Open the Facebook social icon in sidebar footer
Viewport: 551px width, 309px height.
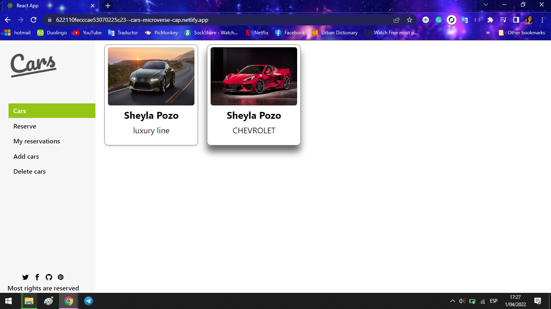click(x=37, y=277)
